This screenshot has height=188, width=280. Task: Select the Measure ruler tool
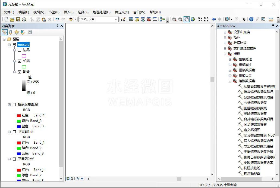[x=271, y=19]
